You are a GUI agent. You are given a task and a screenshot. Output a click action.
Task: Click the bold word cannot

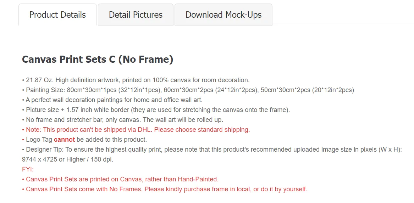point(65,140)
